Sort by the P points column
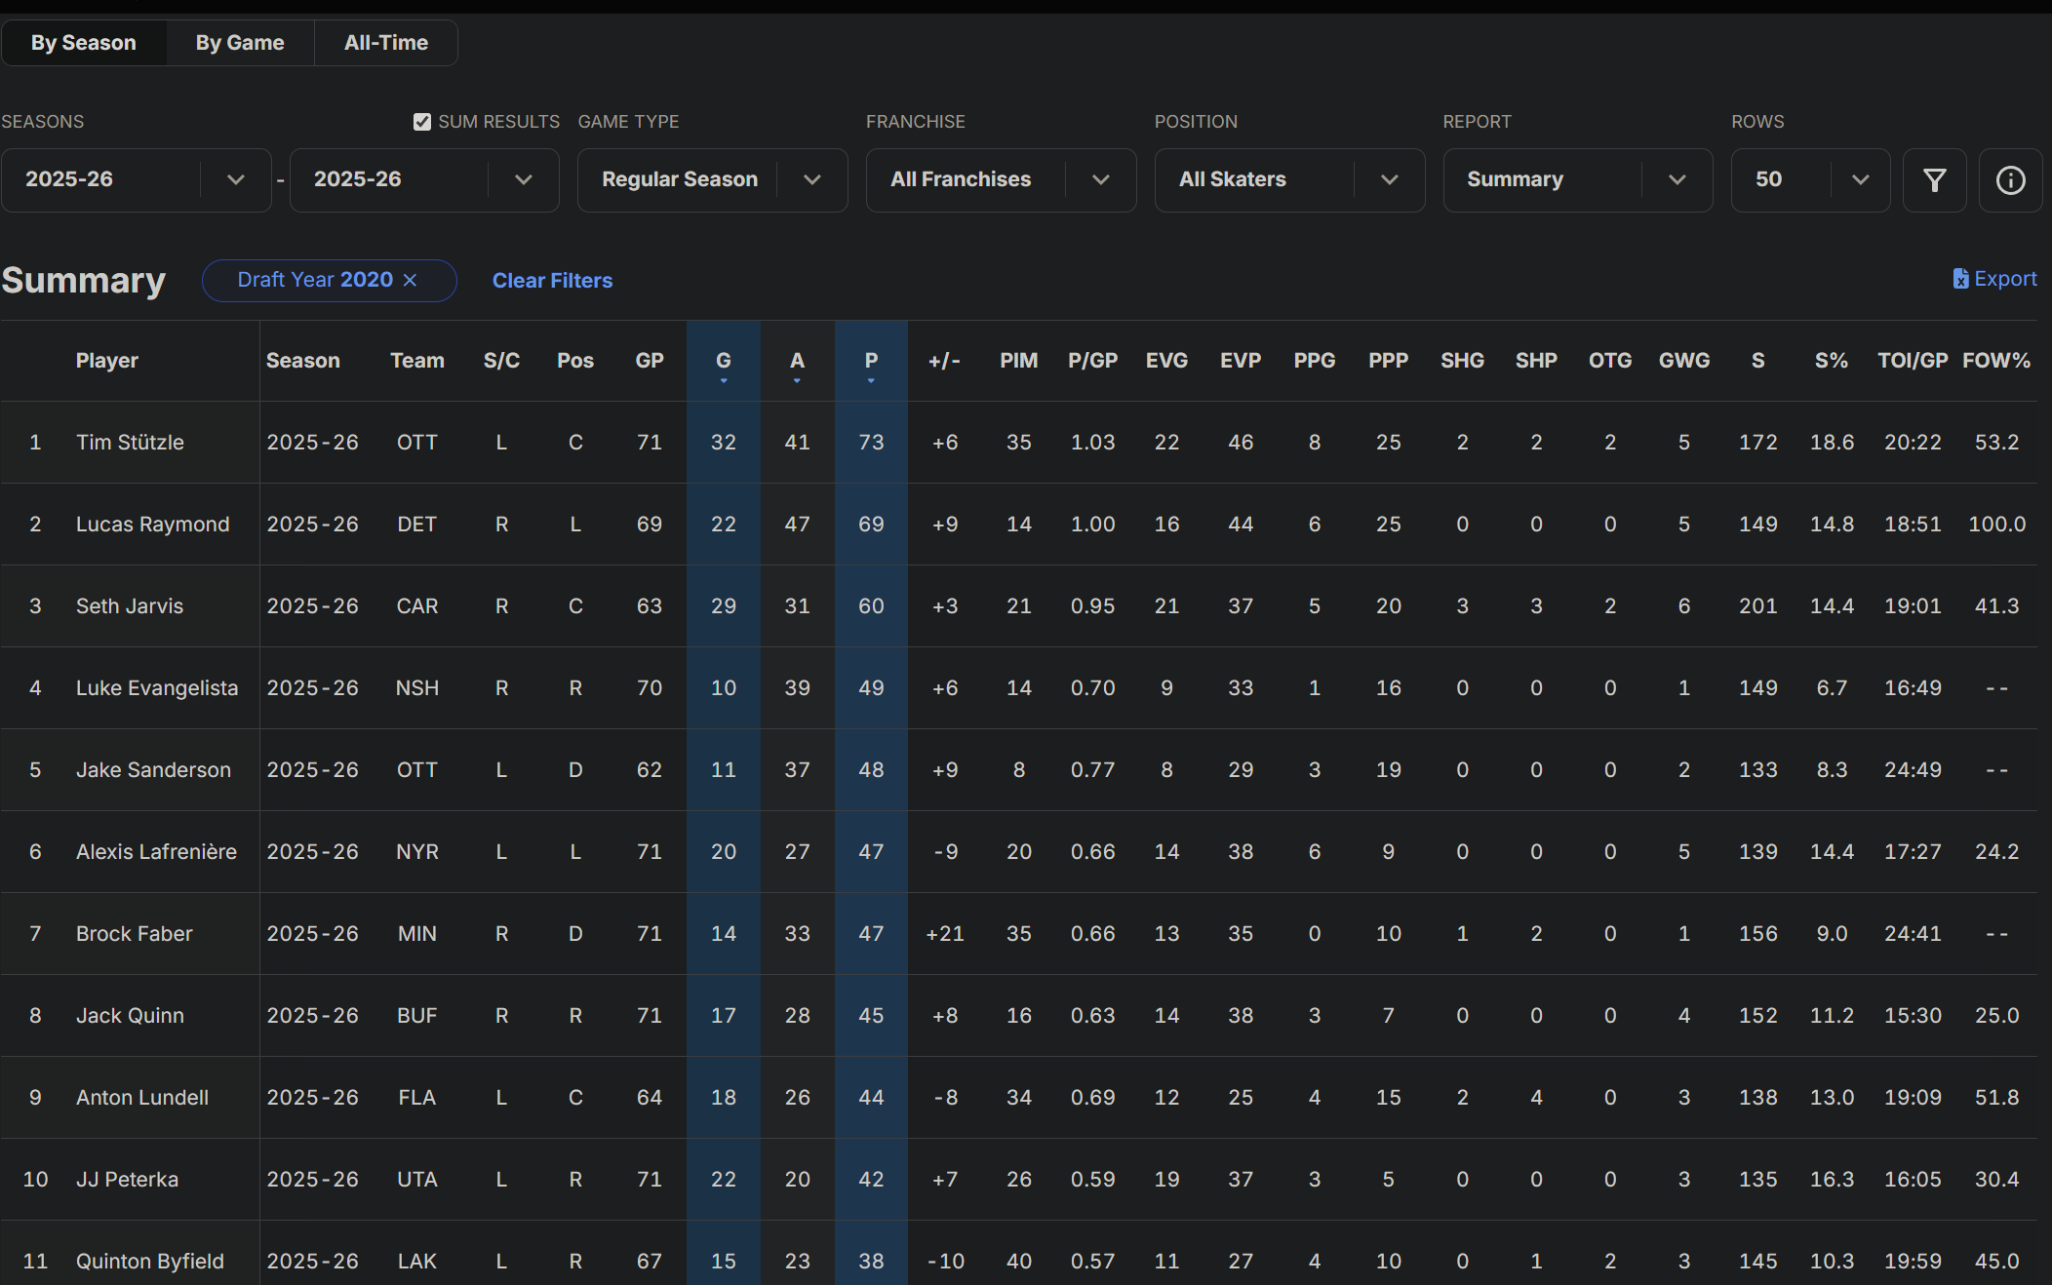This screenshot has height=1285, width=2052. (x=871, y=361)
